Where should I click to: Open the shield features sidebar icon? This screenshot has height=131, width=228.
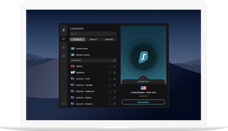click(64, 47)
